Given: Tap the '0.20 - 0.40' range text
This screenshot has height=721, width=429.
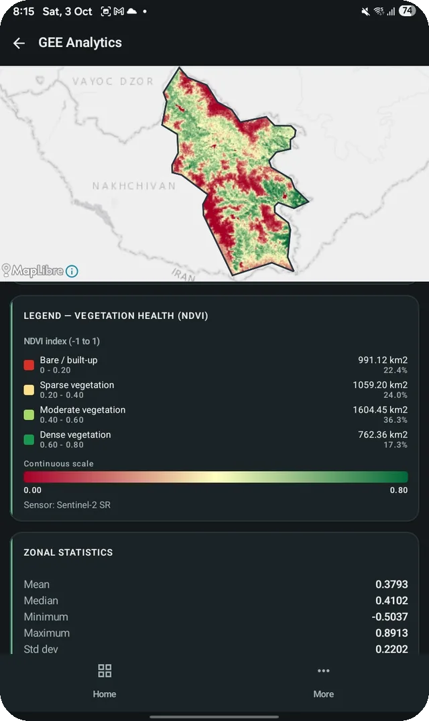Looking at the screenshot, I should tap(62, 395).
